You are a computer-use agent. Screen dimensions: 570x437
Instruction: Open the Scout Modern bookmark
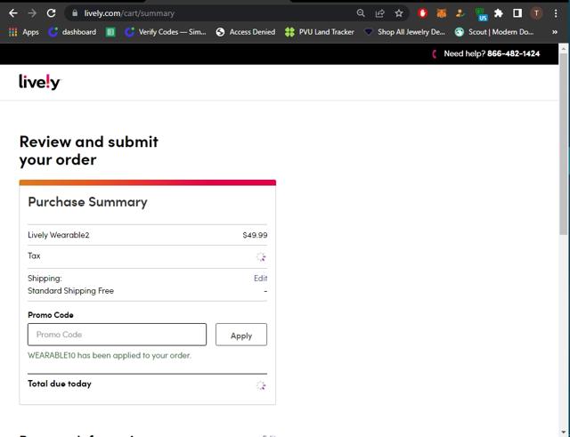coord(493,32)
